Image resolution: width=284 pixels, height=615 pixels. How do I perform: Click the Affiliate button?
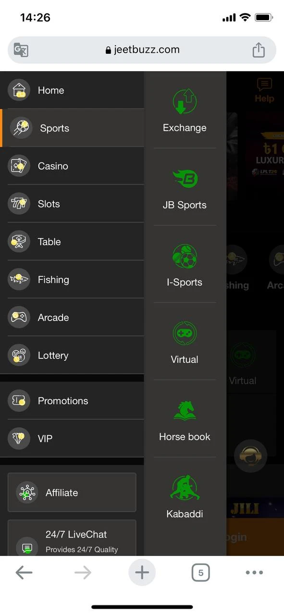coord(72,492)
